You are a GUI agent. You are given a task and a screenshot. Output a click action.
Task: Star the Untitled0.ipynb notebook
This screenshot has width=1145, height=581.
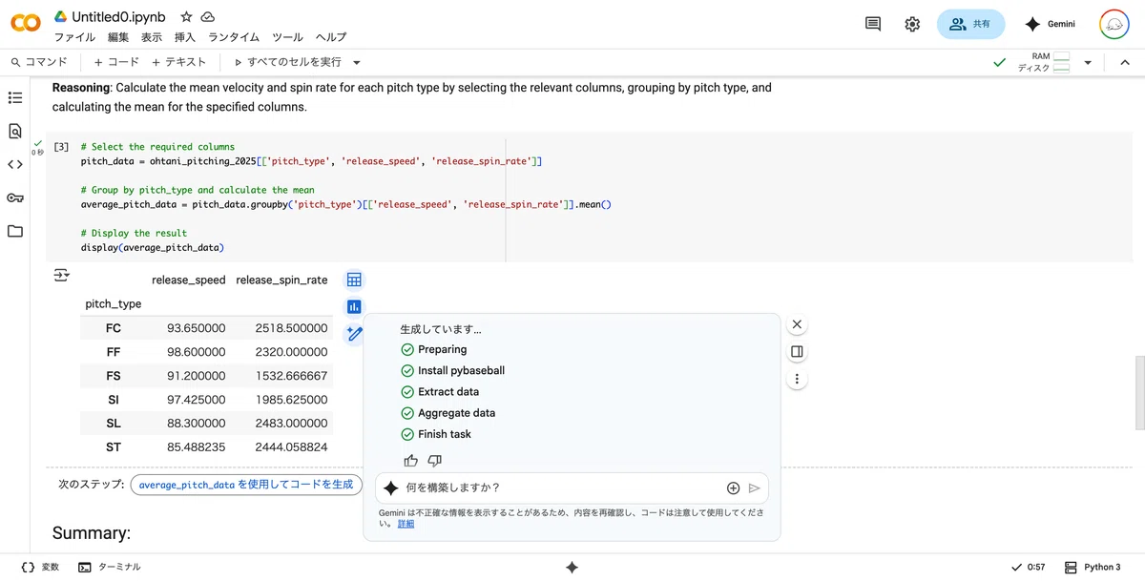point(186,17)
